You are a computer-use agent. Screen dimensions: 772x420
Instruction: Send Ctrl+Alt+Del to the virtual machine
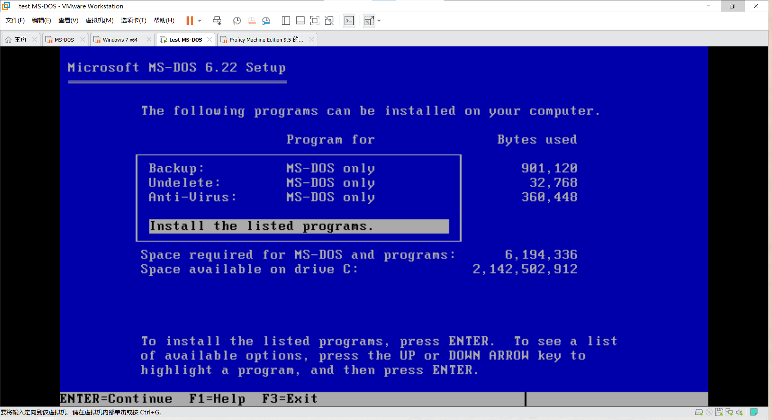coord(217,21)
